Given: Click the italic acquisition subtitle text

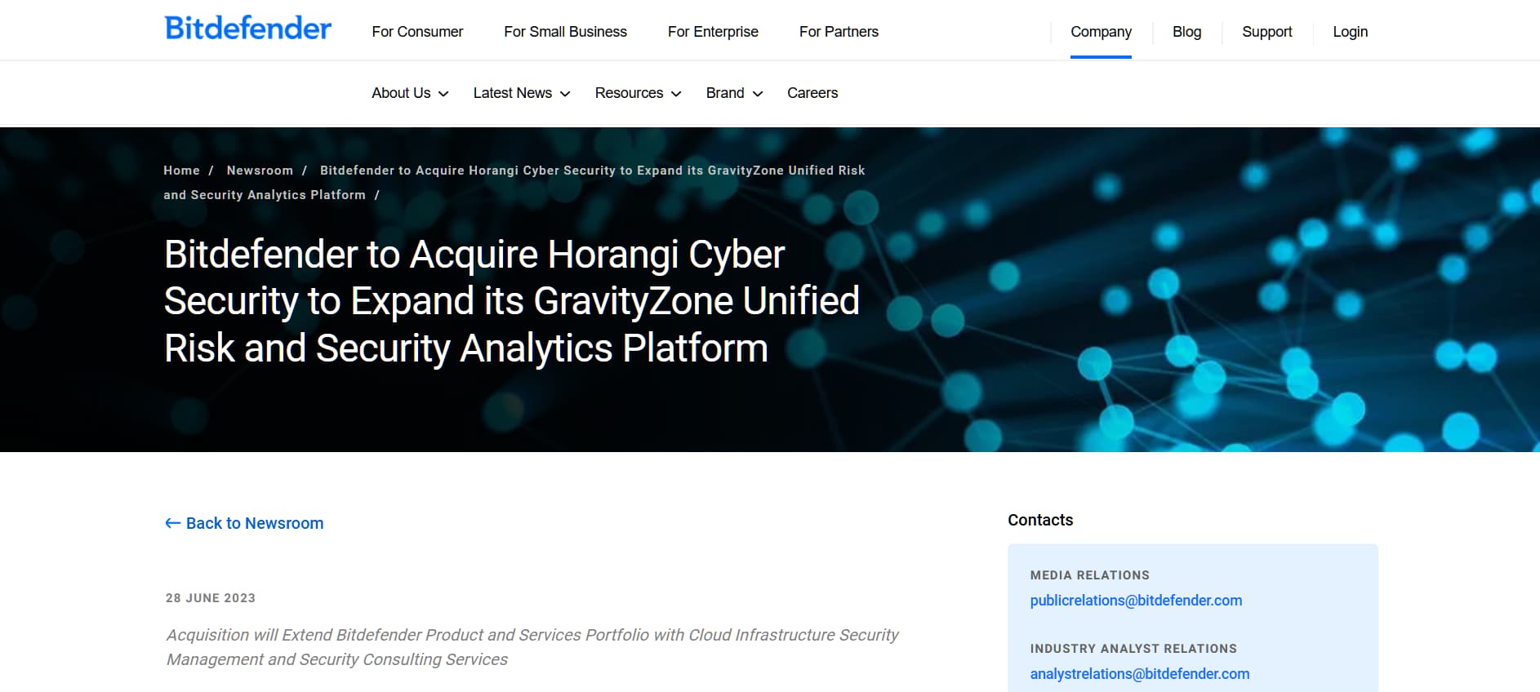Looking at the screenshot, I should tap(532, 647).
